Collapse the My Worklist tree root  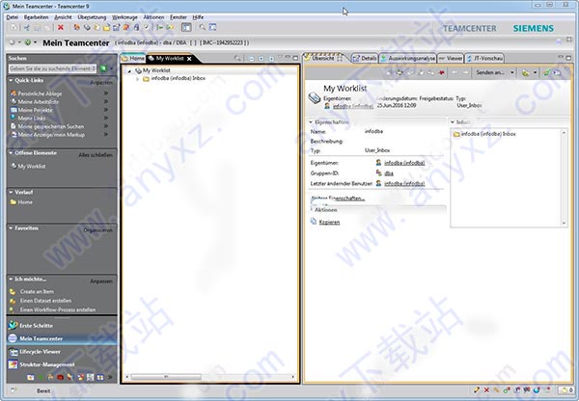129,70
